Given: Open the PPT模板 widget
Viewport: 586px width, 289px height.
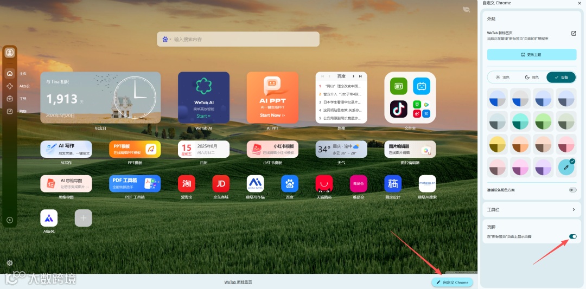Looking at the screenshot, I should (135, 149).
